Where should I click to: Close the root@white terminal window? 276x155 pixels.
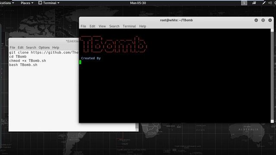pos(270,20)
